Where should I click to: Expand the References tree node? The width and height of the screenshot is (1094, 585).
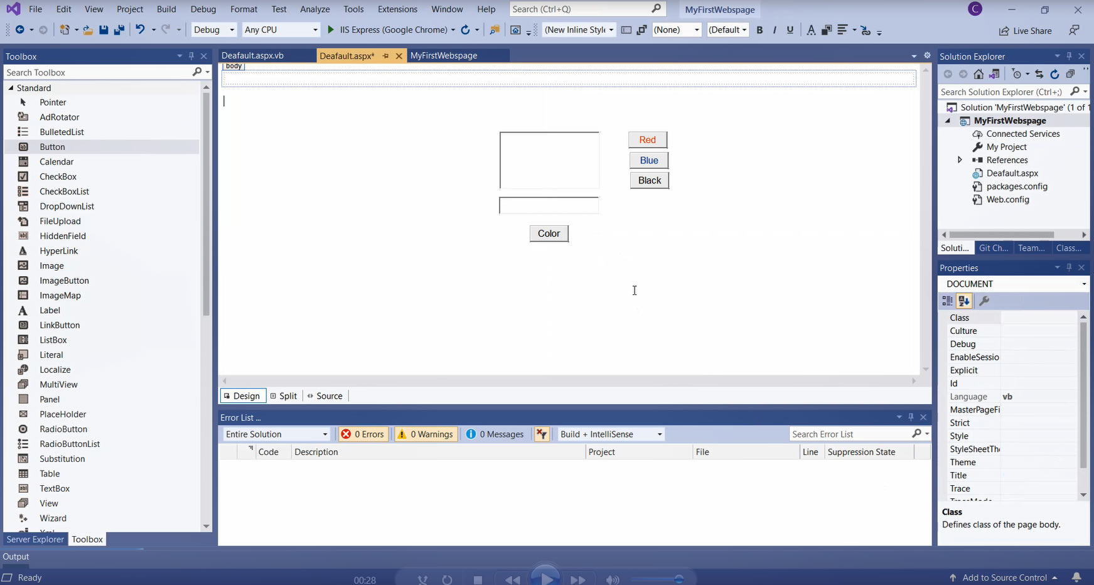click(x=959, y=160)
